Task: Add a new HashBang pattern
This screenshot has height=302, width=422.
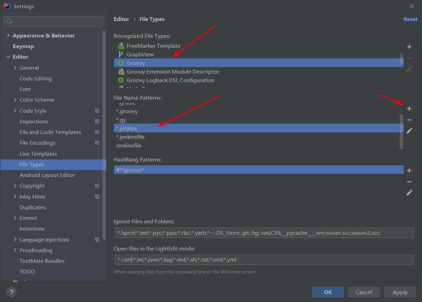Action: 409,170
